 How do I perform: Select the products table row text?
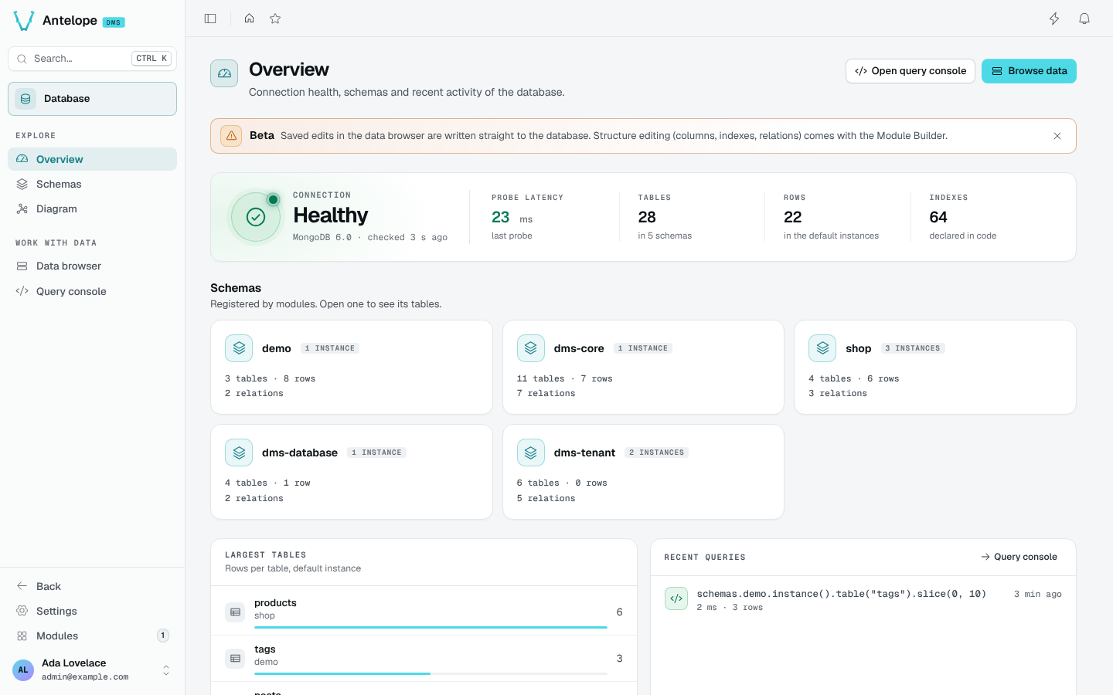tap(275, 603)
